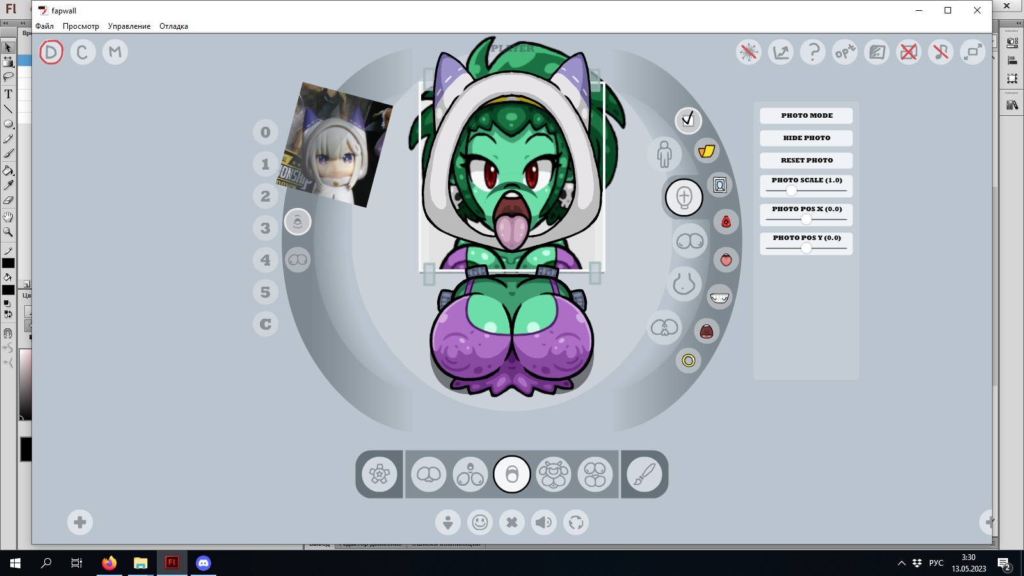
Task: Open File Explorer from the taskbar
Action: click(141, 563)
